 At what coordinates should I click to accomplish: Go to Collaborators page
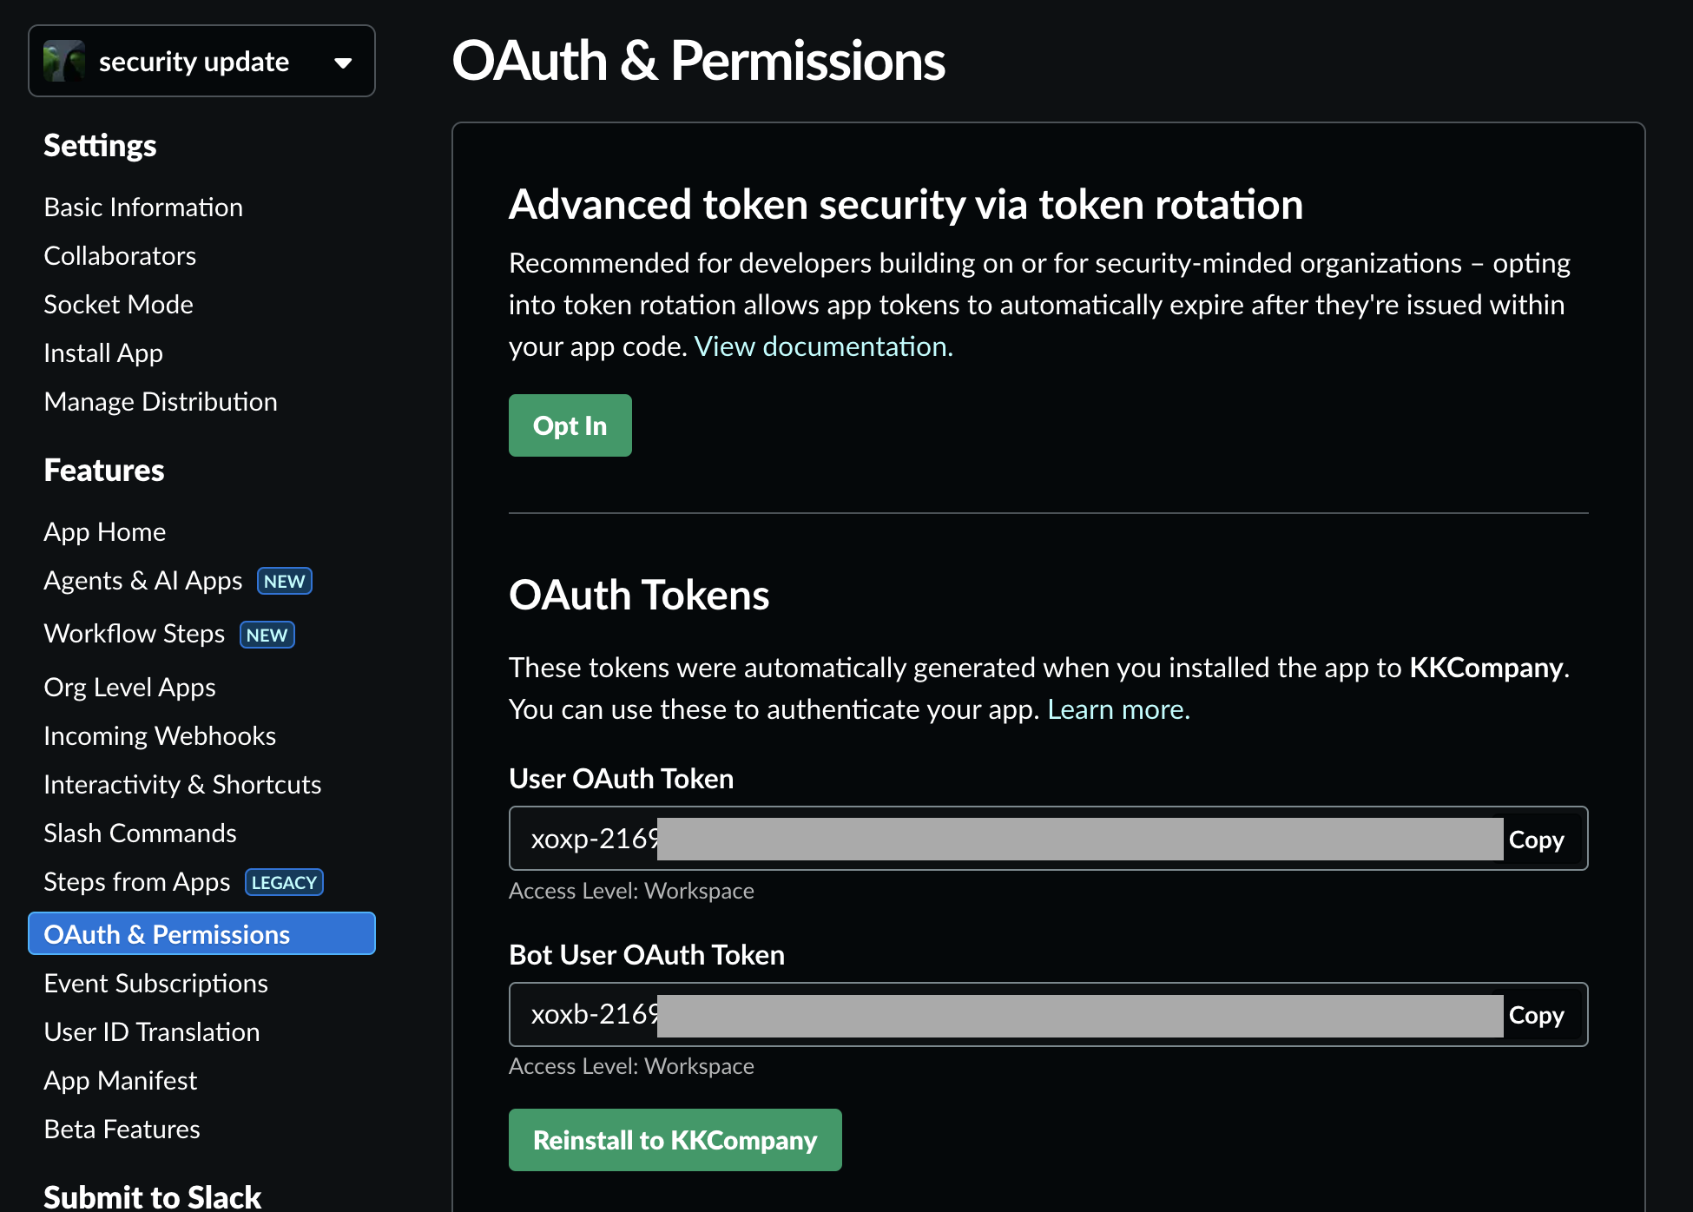pos(120,256)
